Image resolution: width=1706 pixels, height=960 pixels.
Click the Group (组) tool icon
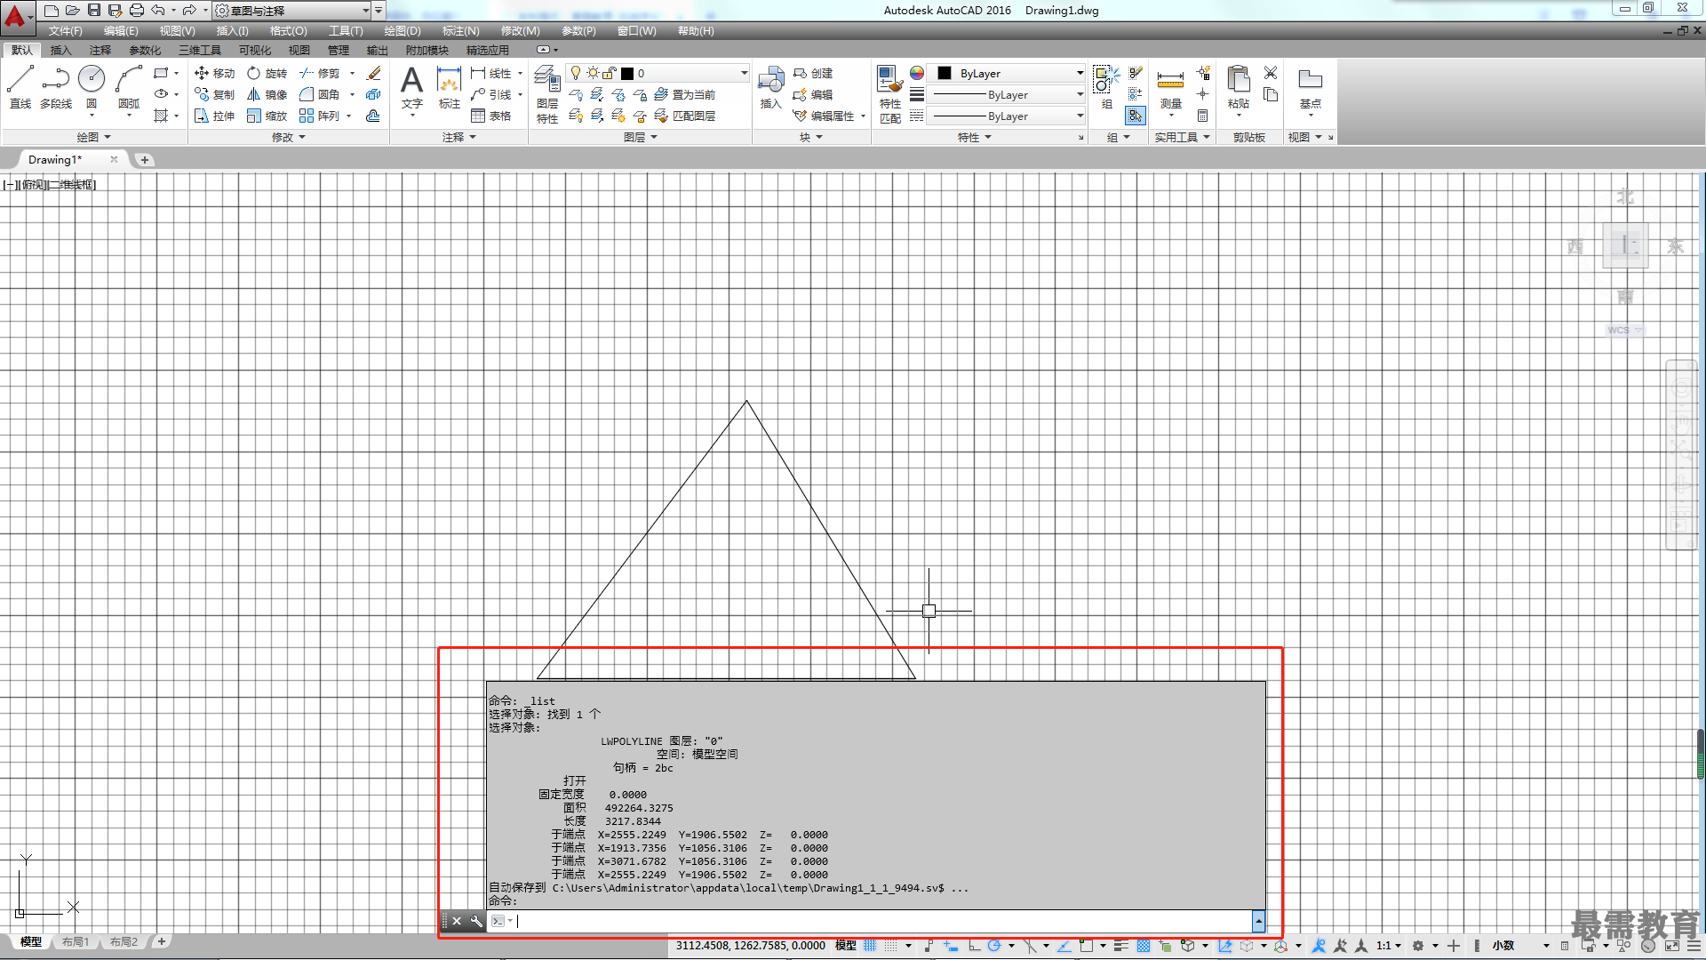point(1106,87)
